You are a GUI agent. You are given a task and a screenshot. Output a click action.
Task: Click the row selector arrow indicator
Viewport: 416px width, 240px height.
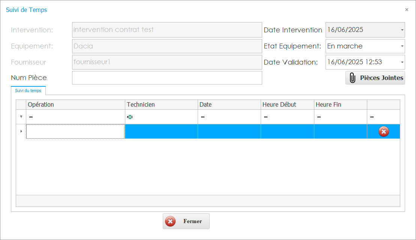(x=21, y=131)
